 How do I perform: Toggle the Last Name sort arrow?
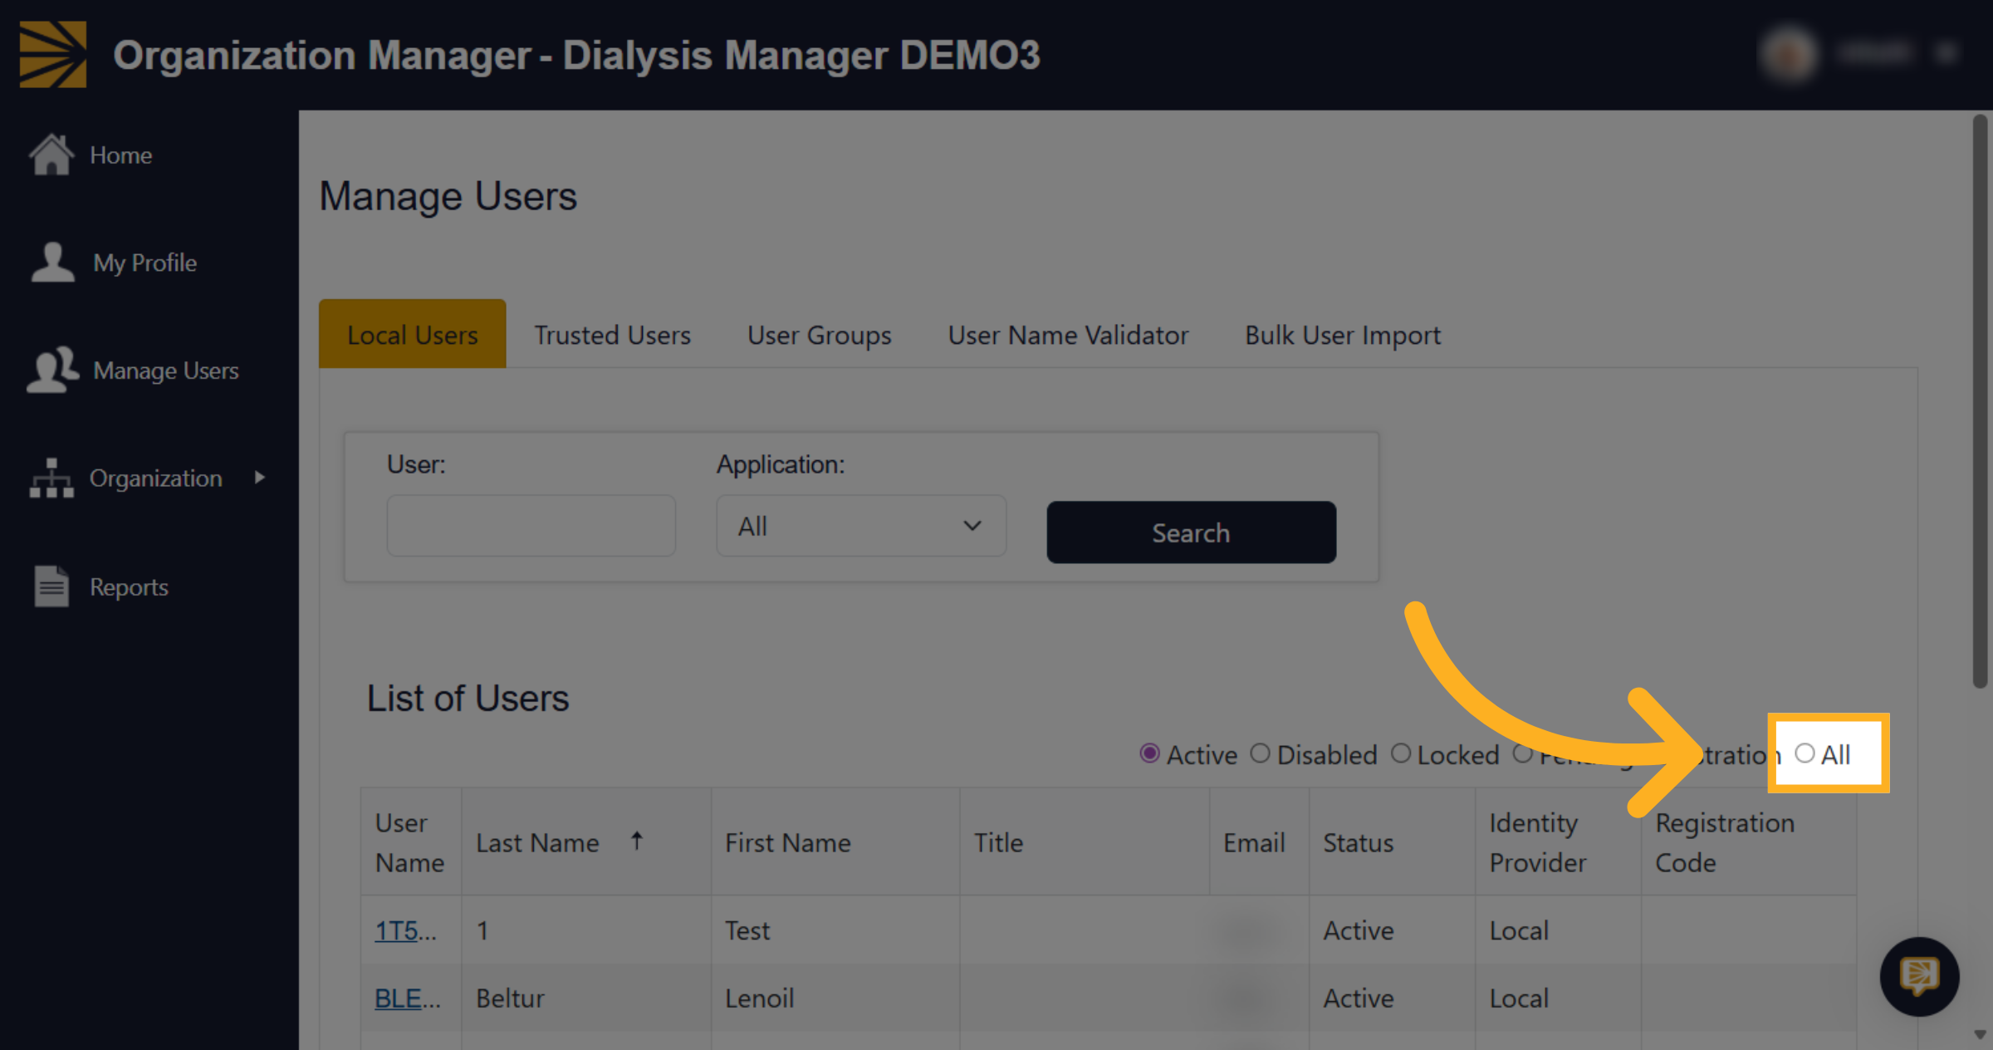click(x=637, y=841)
